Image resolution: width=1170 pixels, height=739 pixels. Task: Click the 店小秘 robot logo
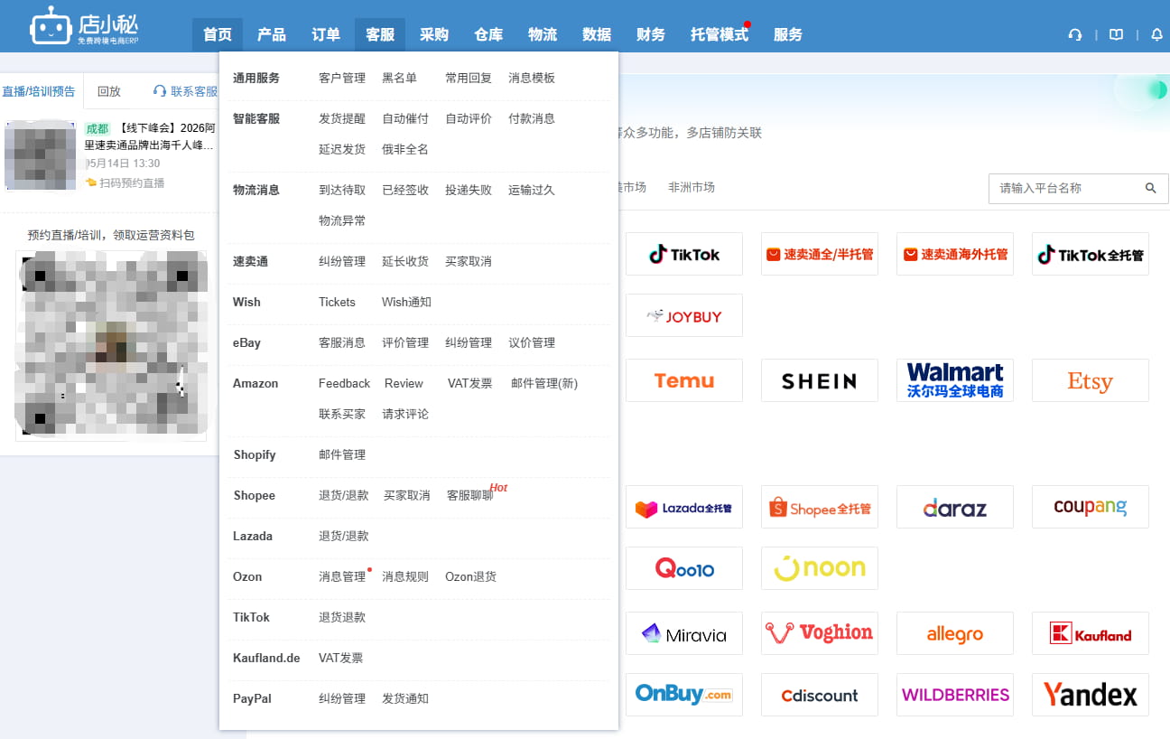(x=83, y=27)
